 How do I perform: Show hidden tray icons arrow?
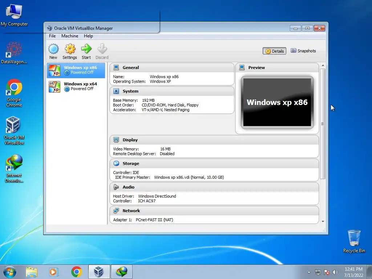click(x=309, y=272)
